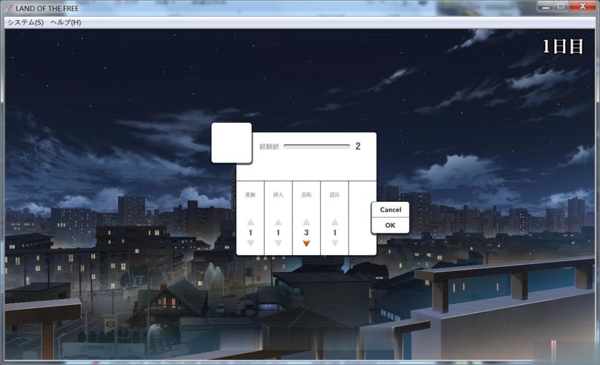Click the 経験値 progress bar
600x365 pixels.
316,147
